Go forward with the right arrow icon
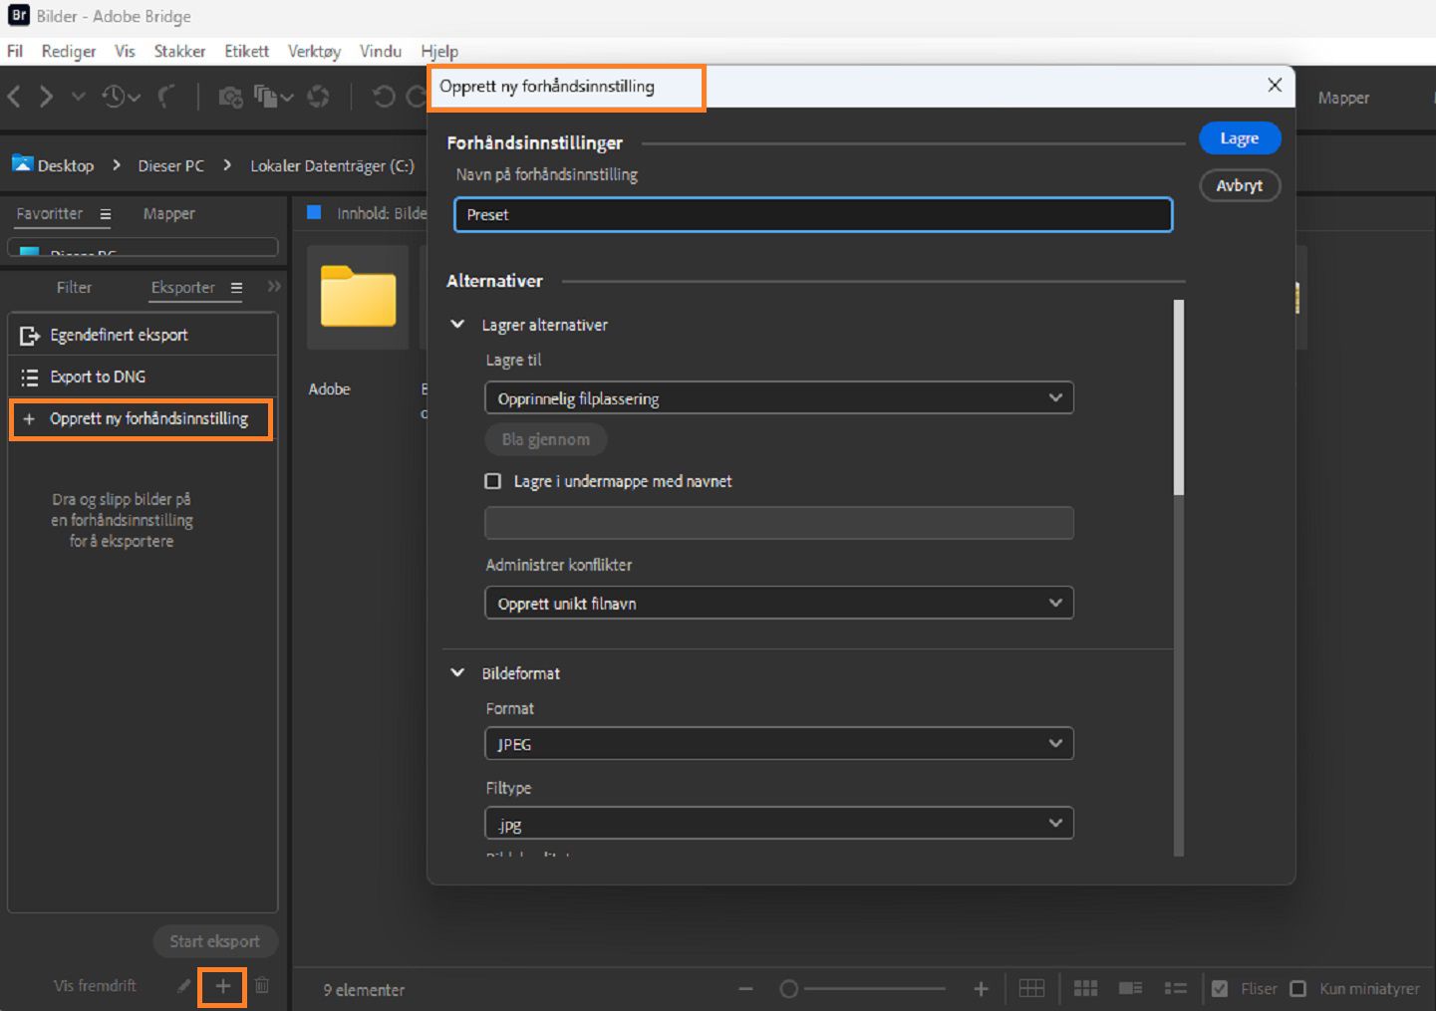Image resolution: width=1436 pixels, height=1011 pixels. [46, 97]
